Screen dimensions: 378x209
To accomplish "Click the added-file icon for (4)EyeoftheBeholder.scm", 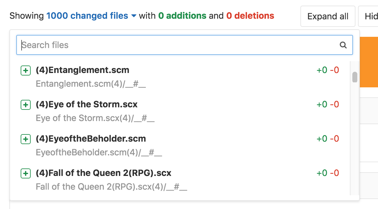I will [x=25, y=139].
